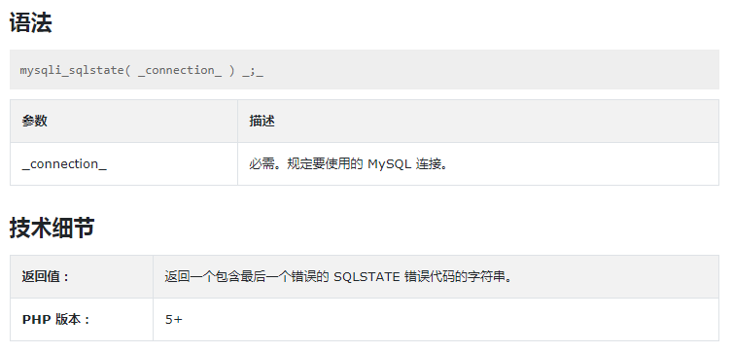Click the word MySQL in the description
The height and width of the screenshot is (353, 733).
click(390, 164)
